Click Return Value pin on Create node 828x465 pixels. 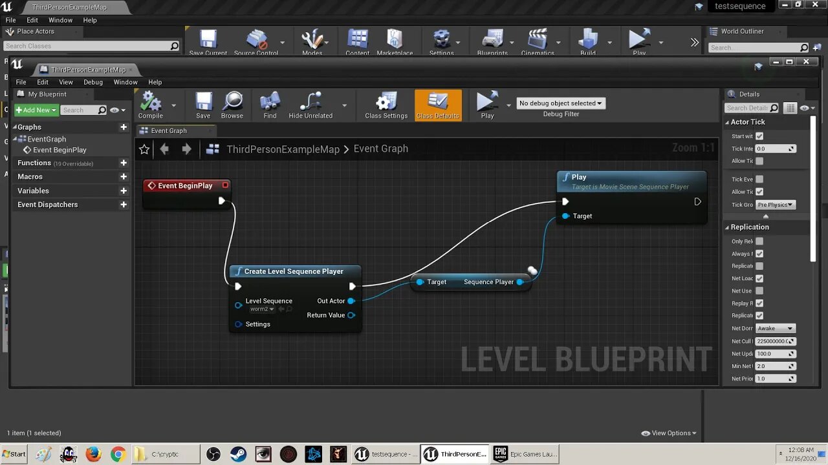[351, 315]
